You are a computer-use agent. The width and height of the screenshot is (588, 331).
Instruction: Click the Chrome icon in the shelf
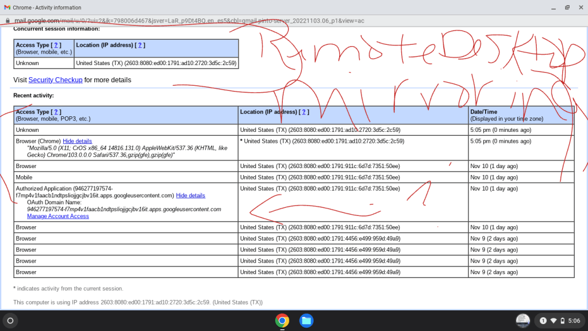(x=282, y=320)
